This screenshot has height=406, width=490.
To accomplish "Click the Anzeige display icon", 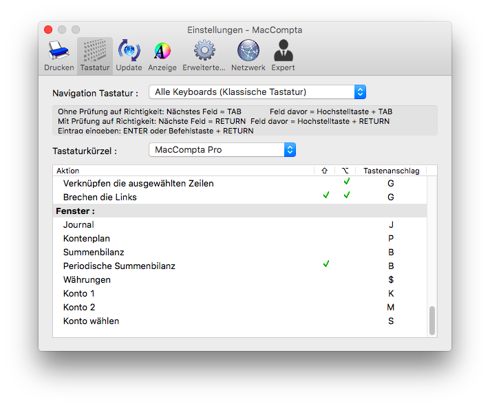I will (x=162, y=55).
